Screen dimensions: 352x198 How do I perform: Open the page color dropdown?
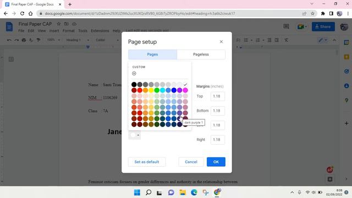point(135,135)
